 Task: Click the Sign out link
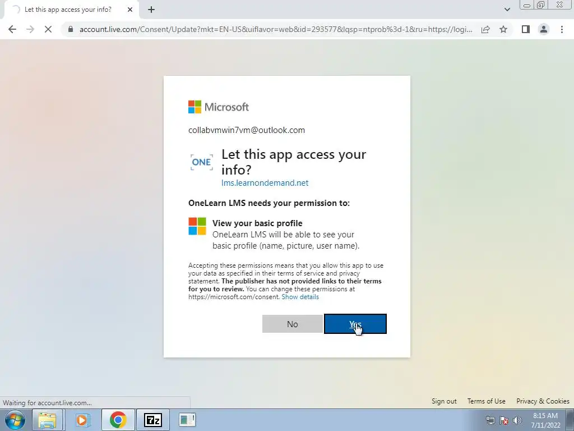click(444, 401)
